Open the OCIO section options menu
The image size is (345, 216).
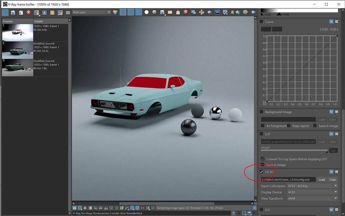click(337, 172)
